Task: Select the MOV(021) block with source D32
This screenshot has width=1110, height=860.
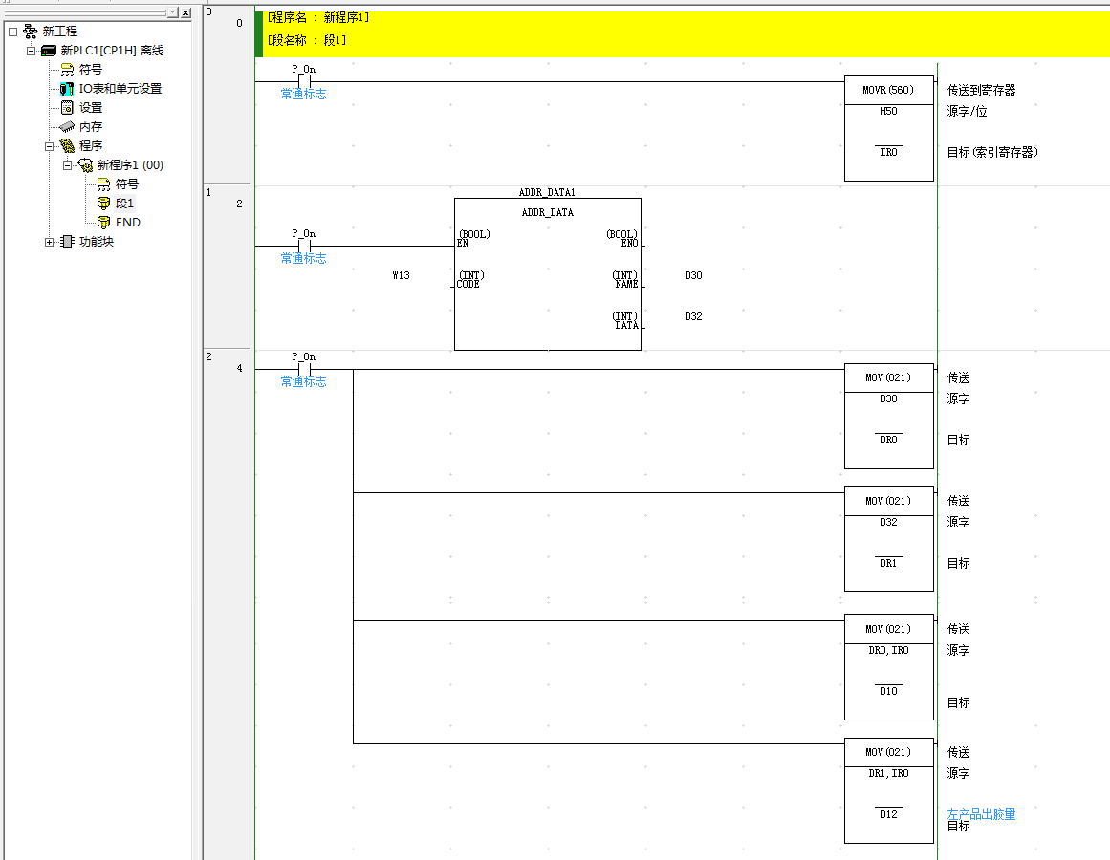Action: coord(888,539)
